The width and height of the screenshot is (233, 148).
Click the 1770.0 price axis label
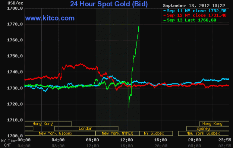(15, 24)
